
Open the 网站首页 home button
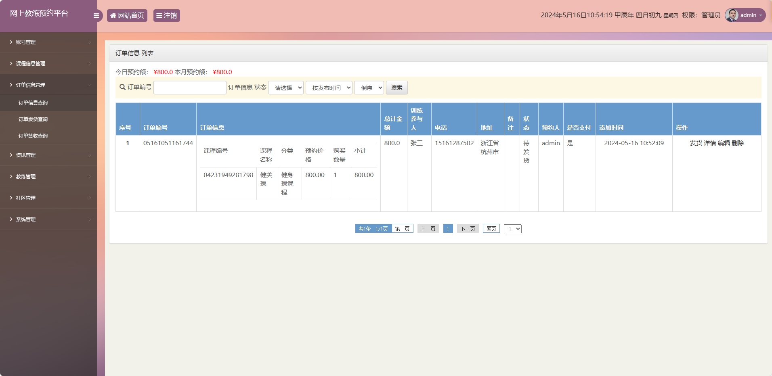[x=127, y=16]
